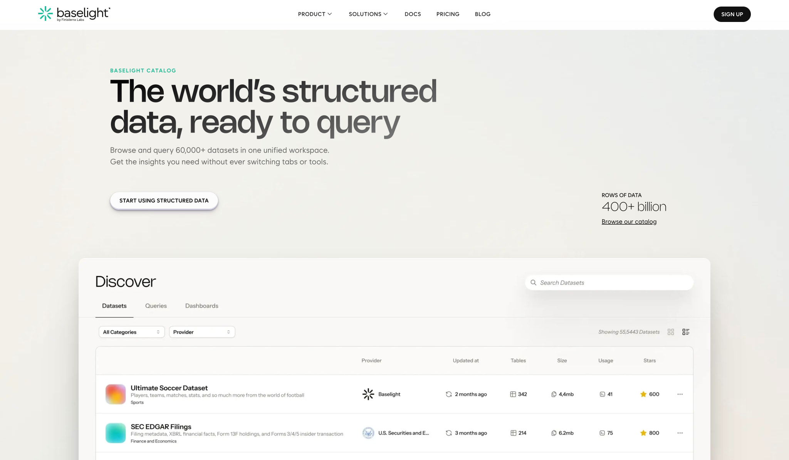The height and width of the screenshot is (460, 789).
Task: Click the Ultimate Soccer Dataset thumbnail
Action: 116,394
